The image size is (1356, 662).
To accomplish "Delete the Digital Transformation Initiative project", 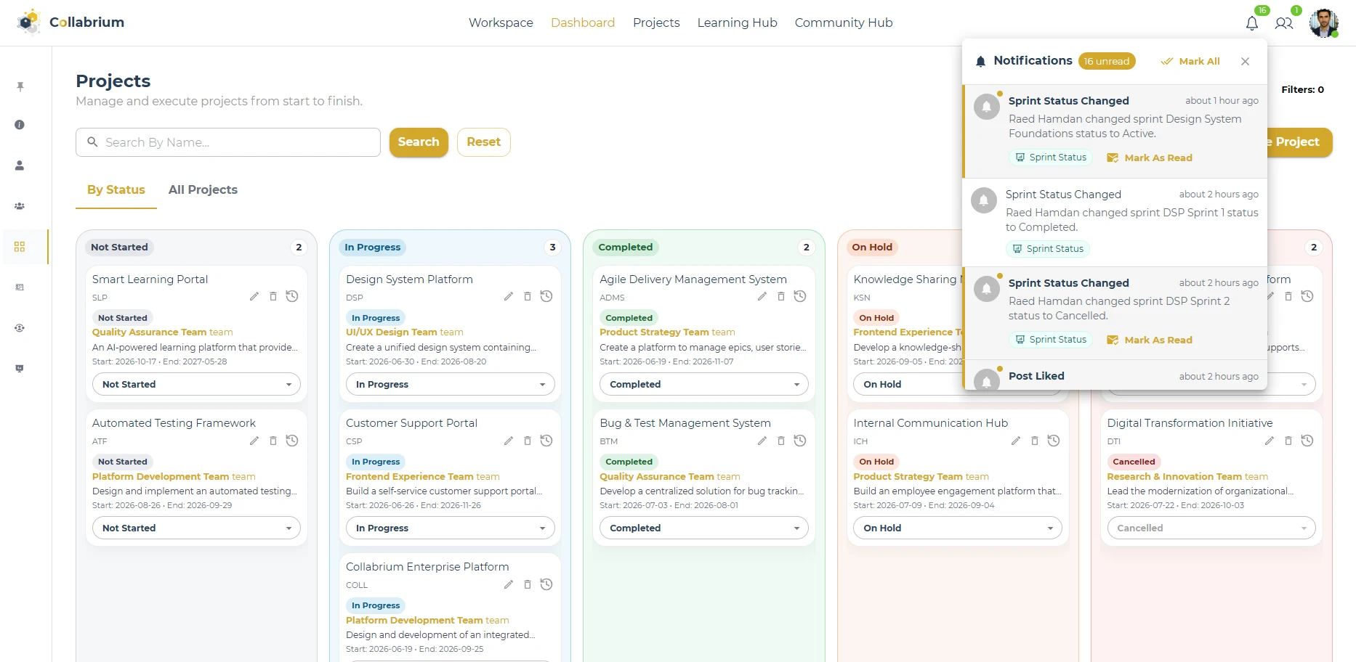I will [x=1288, y=441].
